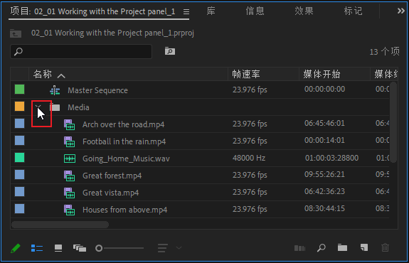This screenshot has width=409, height=263.
Task: Click the Master Sequence 23.976 fps cell
Action: 250,90
